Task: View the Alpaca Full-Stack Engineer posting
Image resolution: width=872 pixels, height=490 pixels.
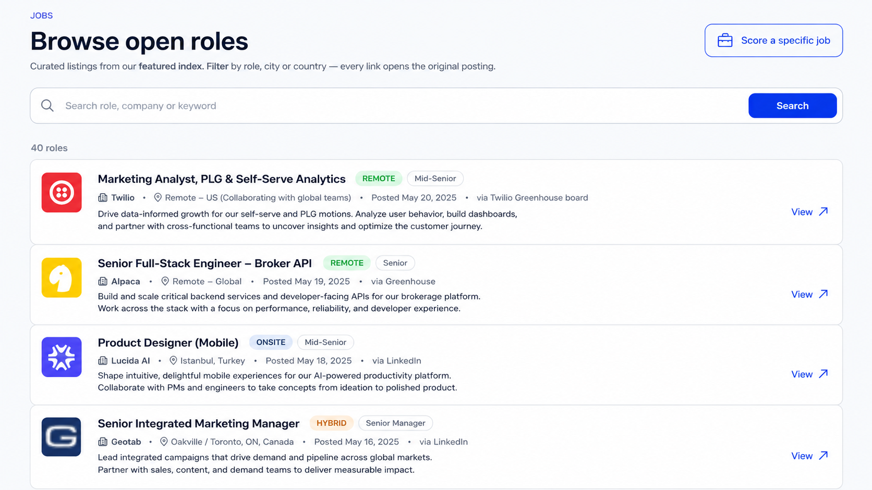Action: 809,295
